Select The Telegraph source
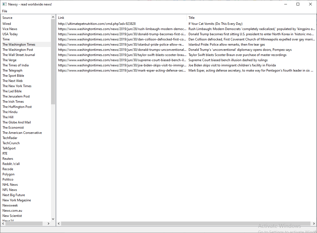This screenshot has width=317, height=233. 12,70
